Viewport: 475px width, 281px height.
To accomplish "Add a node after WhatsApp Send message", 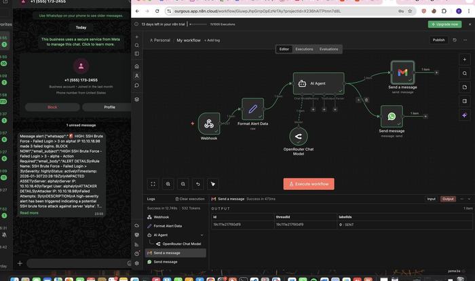I will tap(425, 116).
